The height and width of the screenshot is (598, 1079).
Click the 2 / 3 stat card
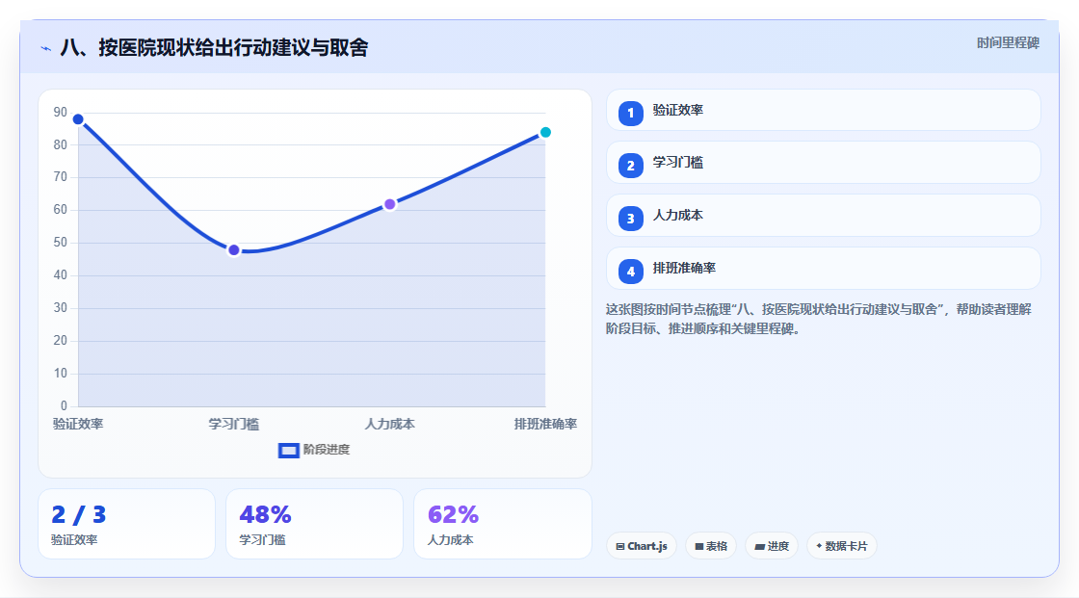pyautogui.click(x=126, y=525)
